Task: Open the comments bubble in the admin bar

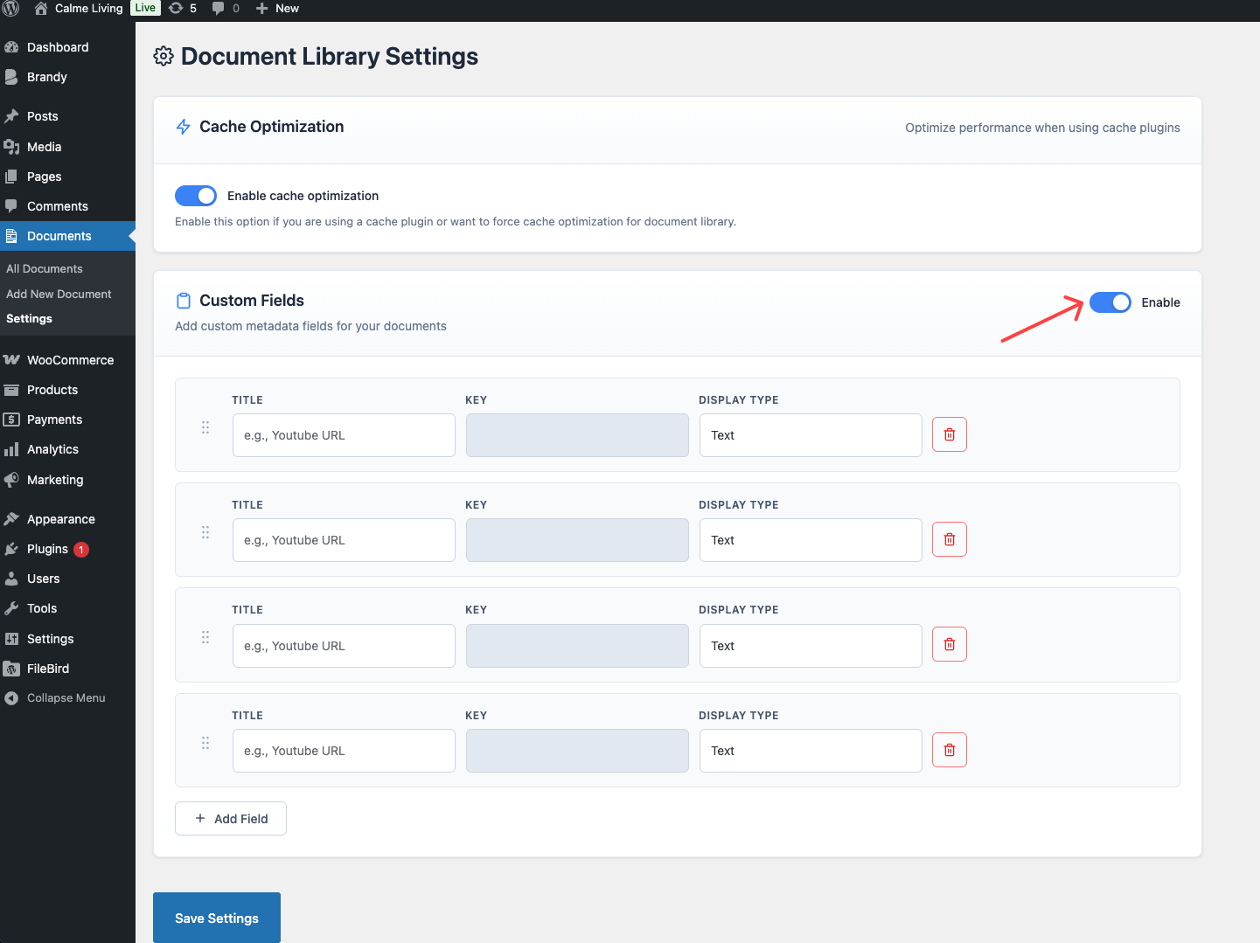Action: 225,9
